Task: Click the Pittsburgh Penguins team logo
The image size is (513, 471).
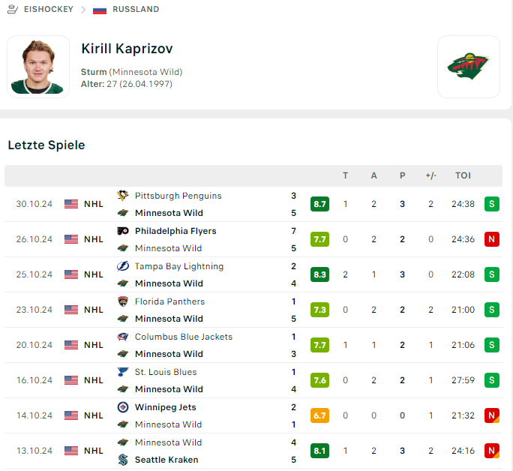Action: click(123, 196)
